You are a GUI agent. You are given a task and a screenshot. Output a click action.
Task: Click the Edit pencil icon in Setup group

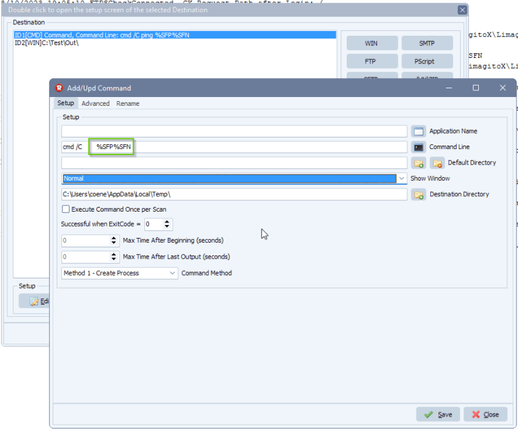(34, 301)
